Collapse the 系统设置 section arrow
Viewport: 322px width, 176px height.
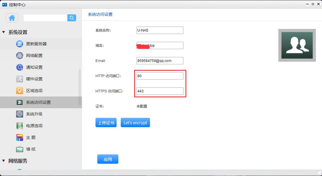4,32
